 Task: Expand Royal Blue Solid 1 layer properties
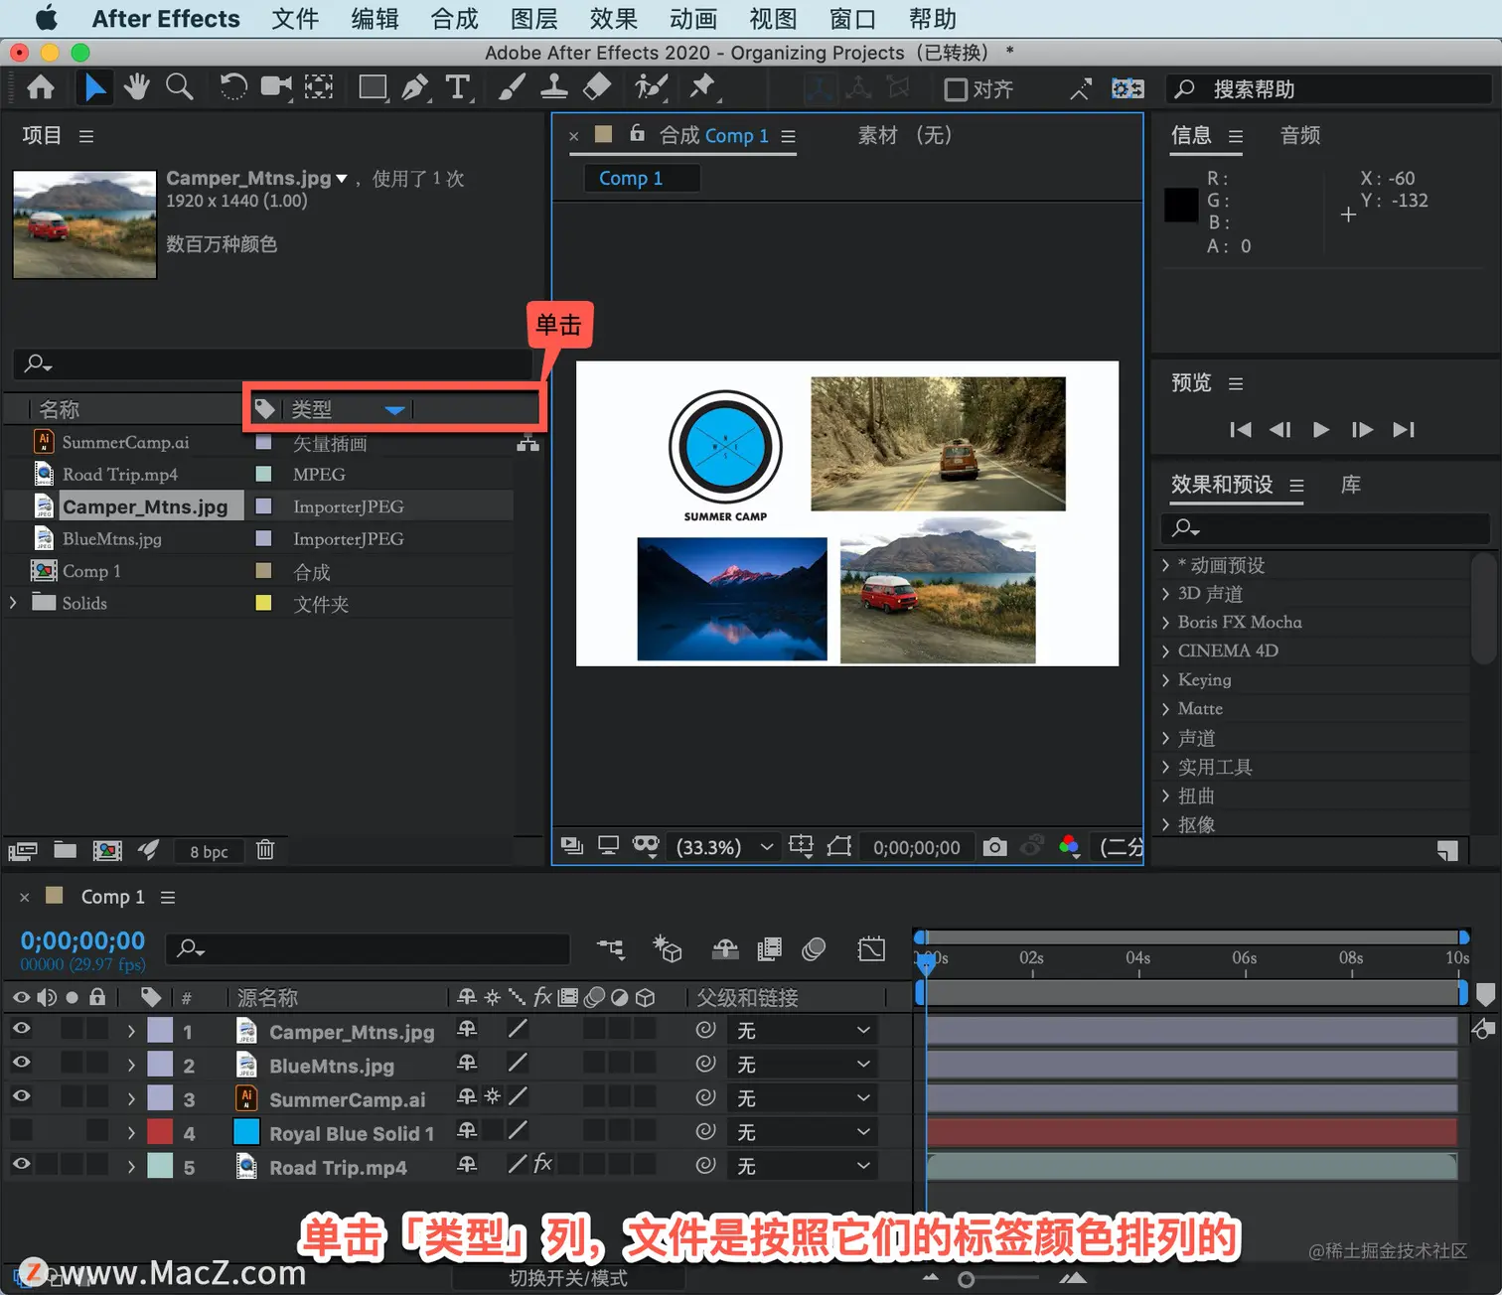[x=131, y=1133]
